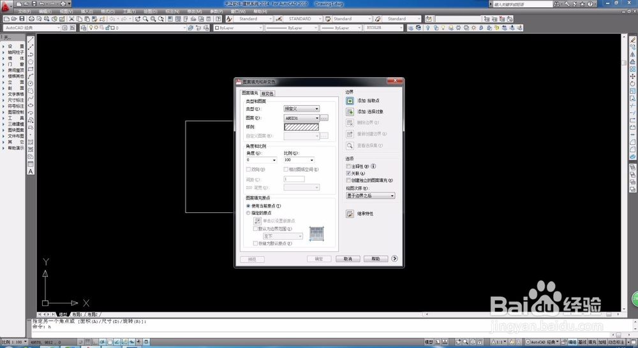This screenshot has width=638, height=348.
Task: Select the Rectangle draw tool
Action: point(31,69)
